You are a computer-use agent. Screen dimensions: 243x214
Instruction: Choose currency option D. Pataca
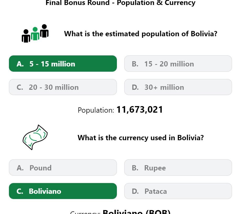(178, 191)
